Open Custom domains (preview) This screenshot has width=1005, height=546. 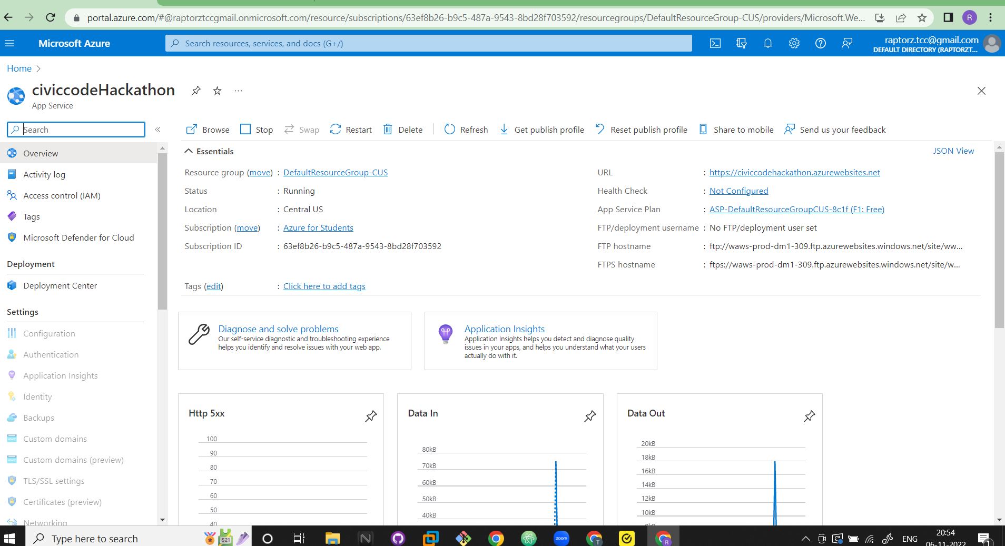tap(78, 460)
